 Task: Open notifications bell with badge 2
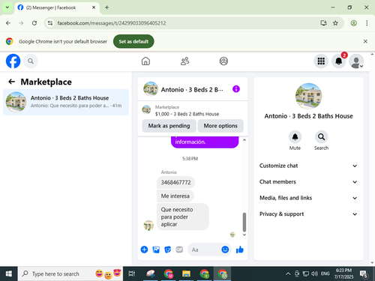coord(339,61)
